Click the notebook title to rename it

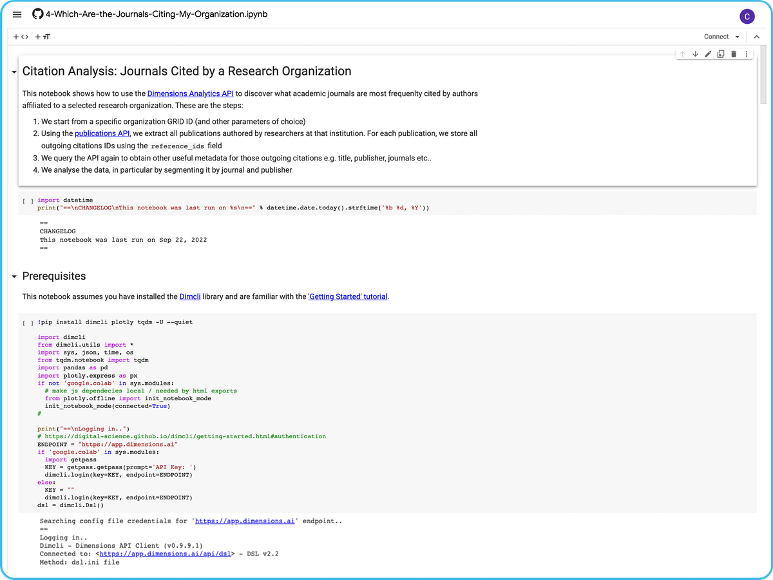(157, 14)
